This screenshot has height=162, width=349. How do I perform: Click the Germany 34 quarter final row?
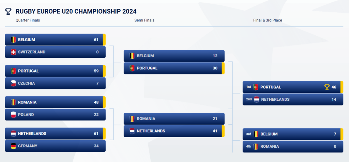pyautogui.click(x=55, y=146)
